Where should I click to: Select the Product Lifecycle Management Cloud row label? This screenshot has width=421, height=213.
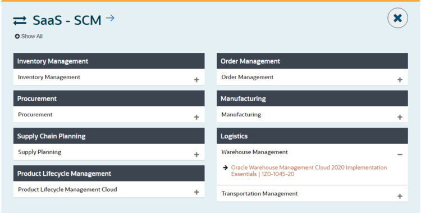pyautogui.click(x=67, y=189)
